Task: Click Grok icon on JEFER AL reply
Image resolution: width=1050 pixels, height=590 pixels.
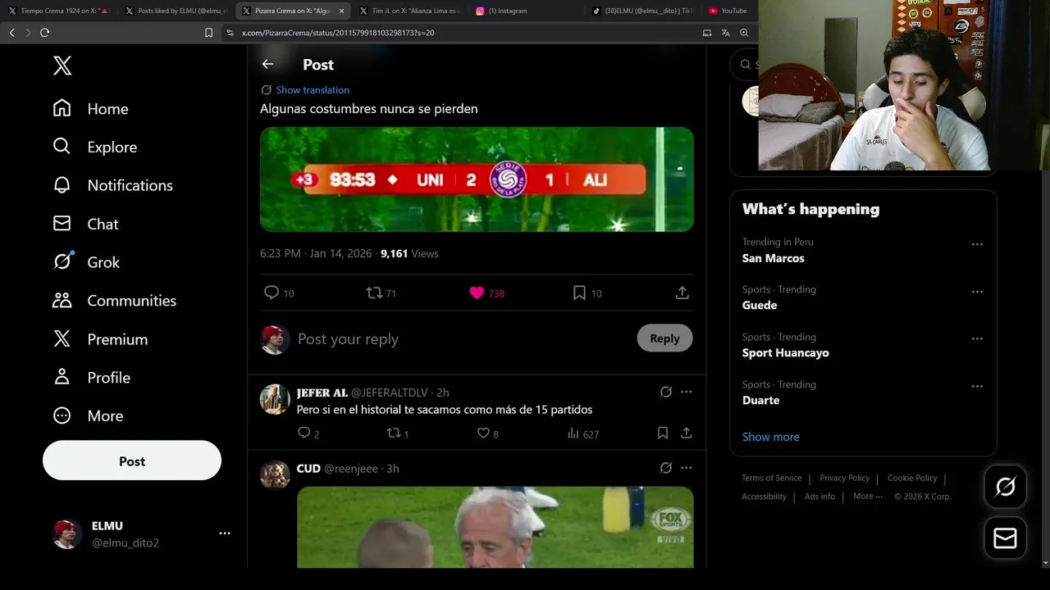Action: coord(666,392)
